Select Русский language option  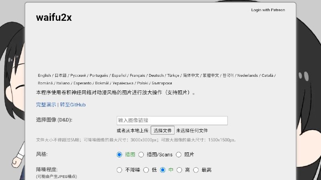tap(78, 76)
